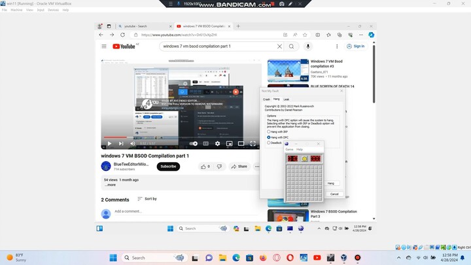Click the Minesweeper smiley face button
Screen dimensions: 471x265
pos(304,158)
